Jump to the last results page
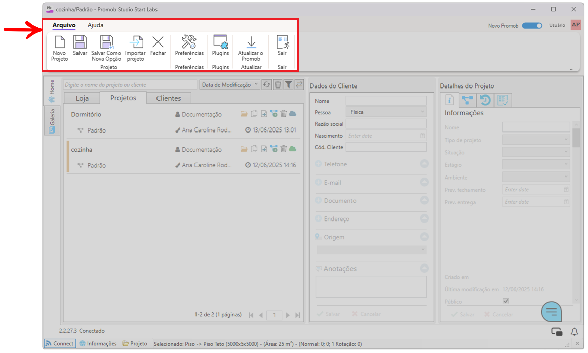This screenshot has height=353, width=588. click(x=297, y=315)
